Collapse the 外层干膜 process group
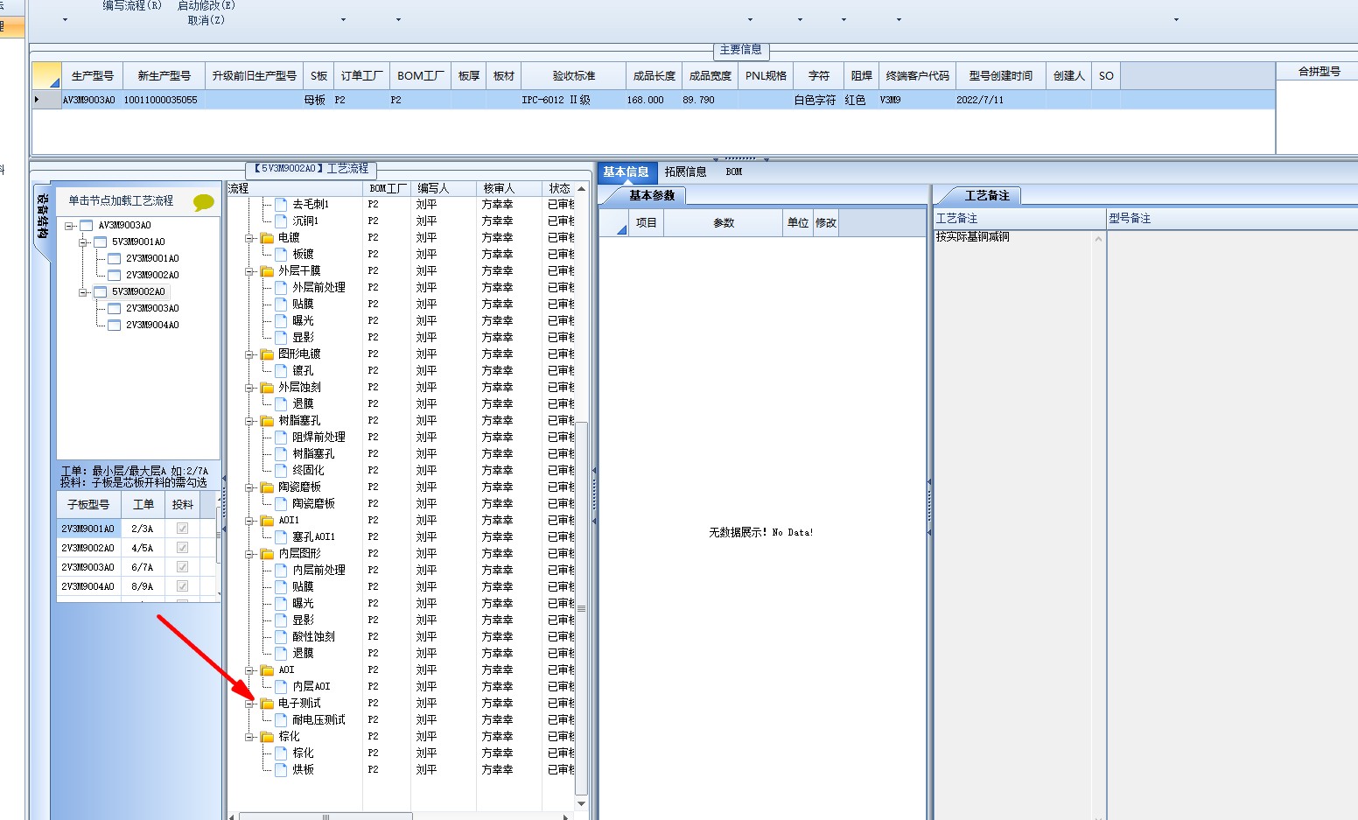Screen dimensions: 1358x820 [250, 271]
